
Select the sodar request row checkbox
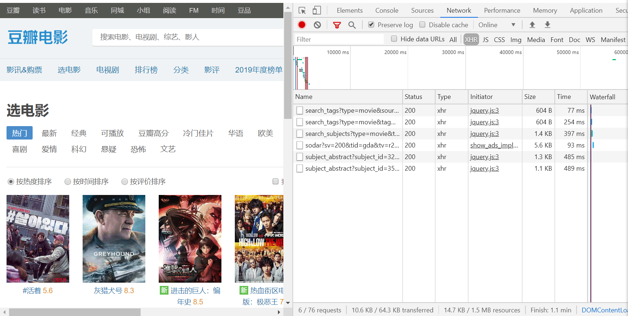point(300,145)
